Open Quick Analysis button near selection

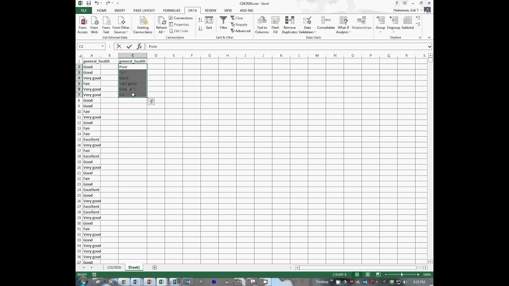point(151,102)
